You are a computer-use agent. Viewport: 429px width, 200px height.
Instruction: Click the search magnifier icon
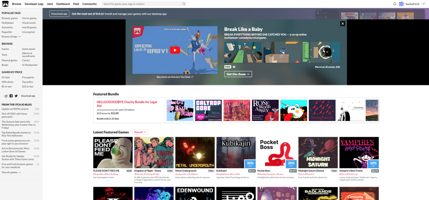(184, 4)
